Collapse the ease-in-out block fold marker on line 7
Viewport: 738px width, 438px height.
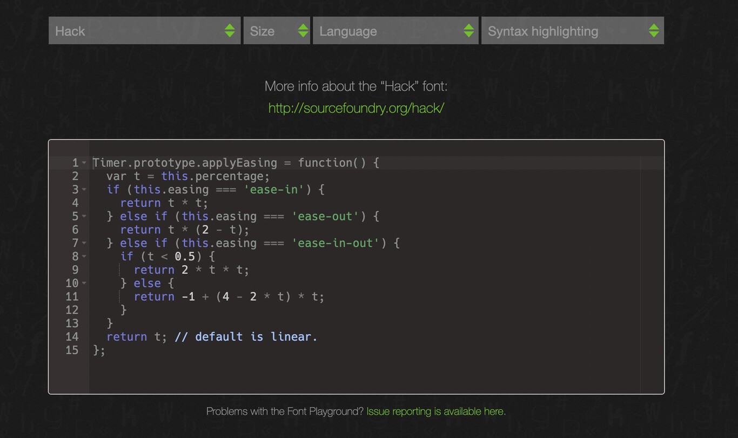[84, 243]
